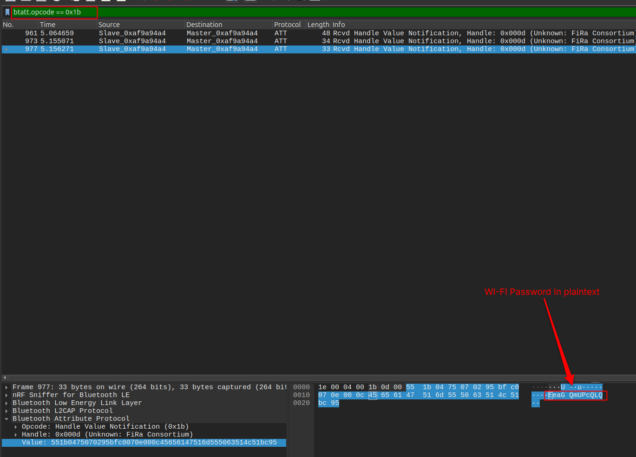Sort packets by the No. column
Viewport: 636px width, 457px height.
(x=20, y=25)
